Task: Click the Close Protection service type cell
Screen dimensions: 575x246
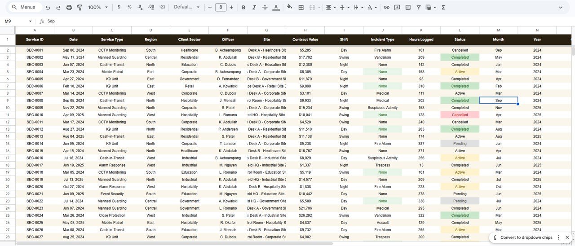Action: 112,215
